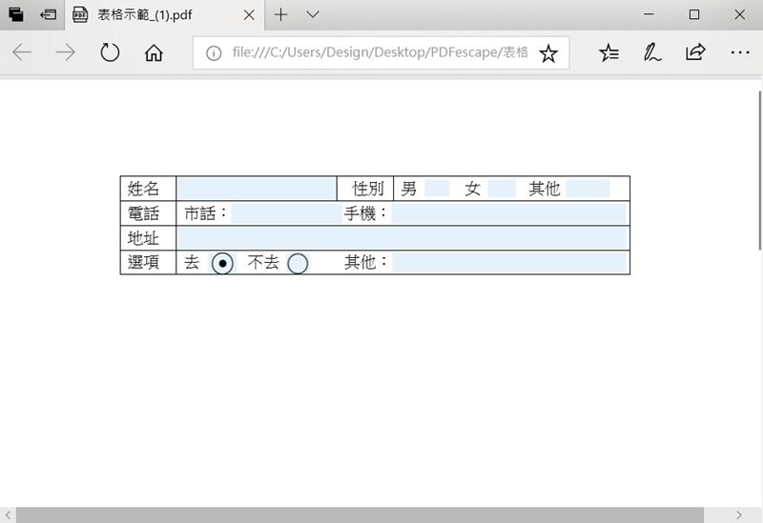This screenshot has width=763, height=523.
Task: Click the 地址 label cell
Action: [x=148, y=238]
